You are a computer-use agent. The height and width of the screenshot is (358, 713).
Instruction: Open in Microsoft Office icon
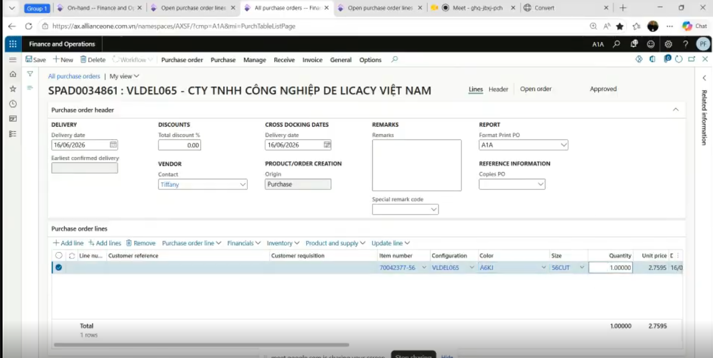point(652,59)
